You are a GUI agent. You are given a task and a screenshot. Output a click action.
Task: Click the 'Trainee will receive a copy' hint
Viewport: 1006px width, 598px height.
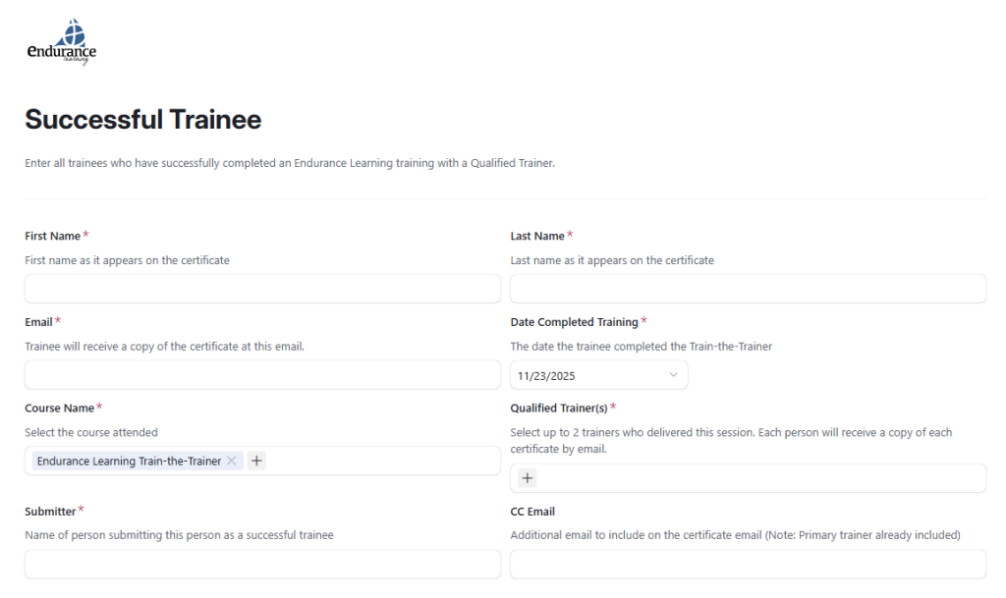coord(165,346)
